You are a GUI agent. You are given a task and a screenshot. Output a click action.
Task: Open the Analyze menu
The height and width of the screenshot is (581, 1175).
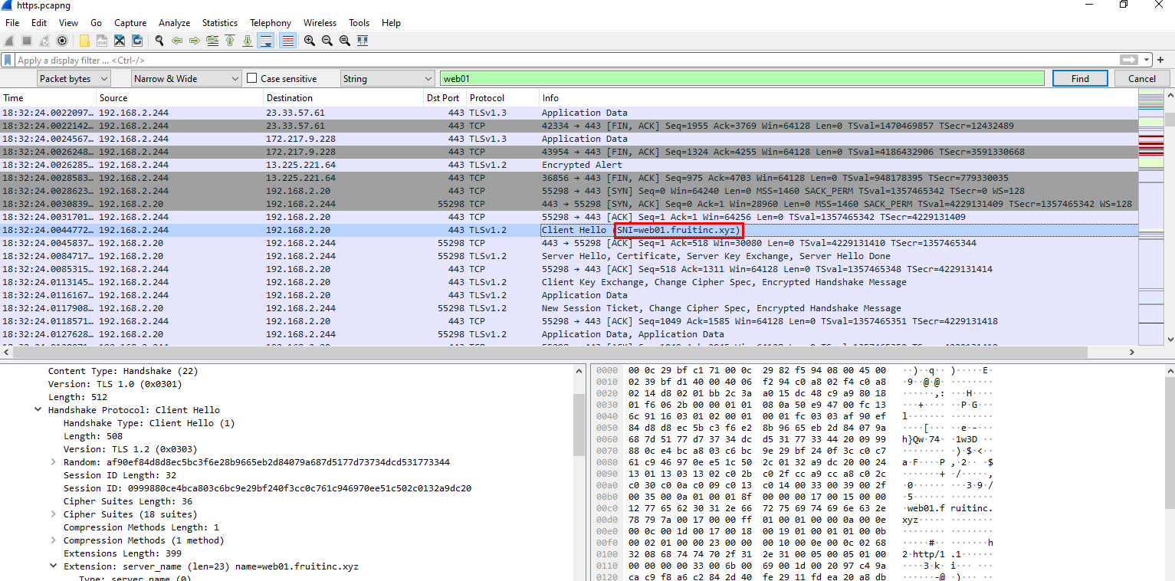click(x=174, y=23)
